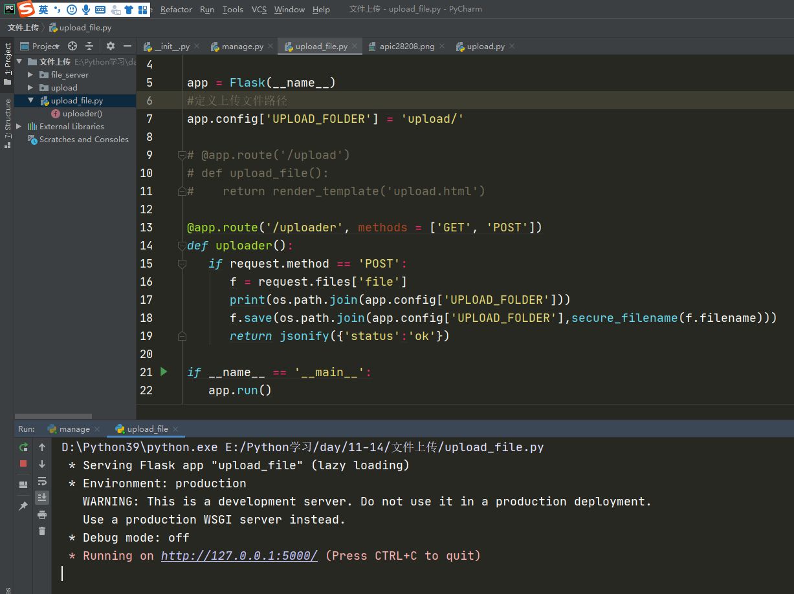Viewport: 794px width, 594px height.
Task: Collapse the 文件上传 root folder
Action: click(x=19, y=62)
